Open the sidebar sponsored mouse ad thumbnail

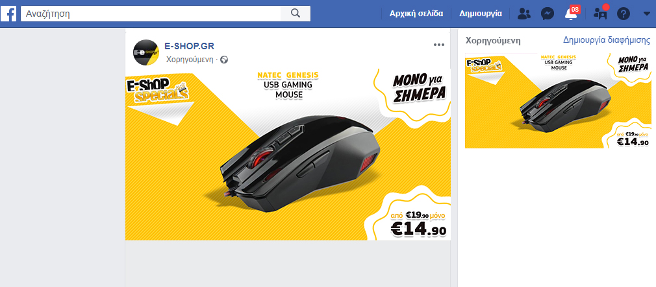pos(558,100)
